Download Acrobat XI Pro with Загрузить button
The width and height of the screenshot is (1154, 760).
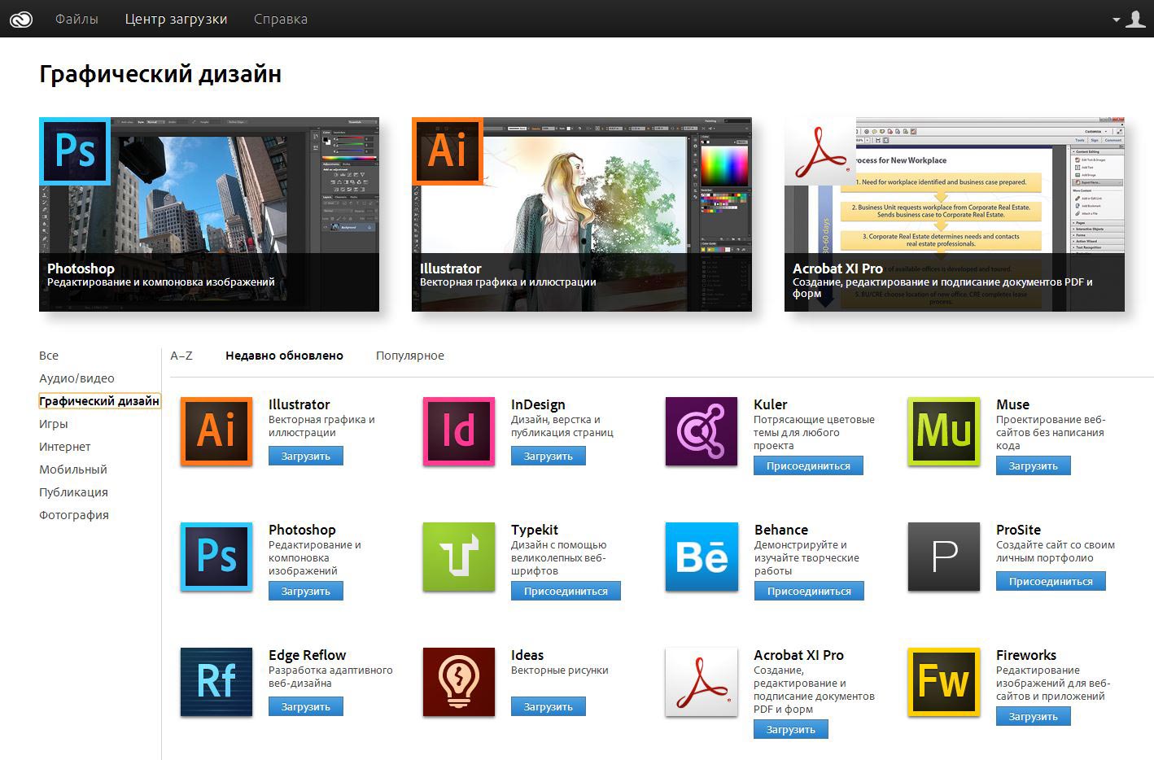[x=791, y=730]
